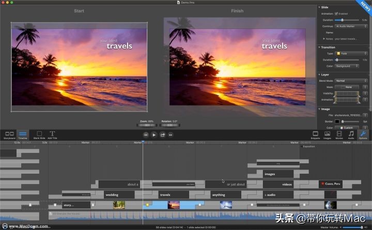The width and height of the screenshot is (372, 230).
Task: Click the Border color swatch
Action: pos(337,121)
